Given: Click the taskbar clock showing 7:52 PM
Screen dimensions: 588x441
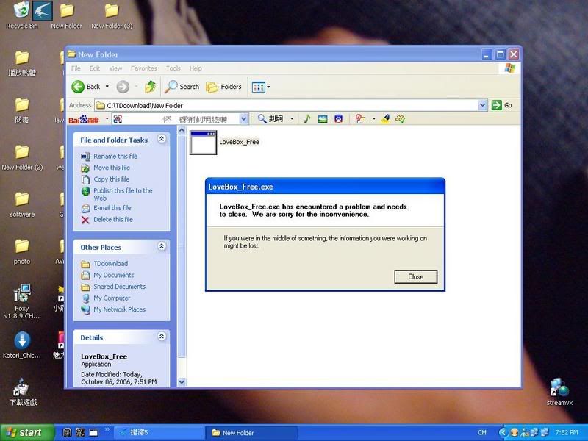Looking at the screenshot, I should coord(567,432).
